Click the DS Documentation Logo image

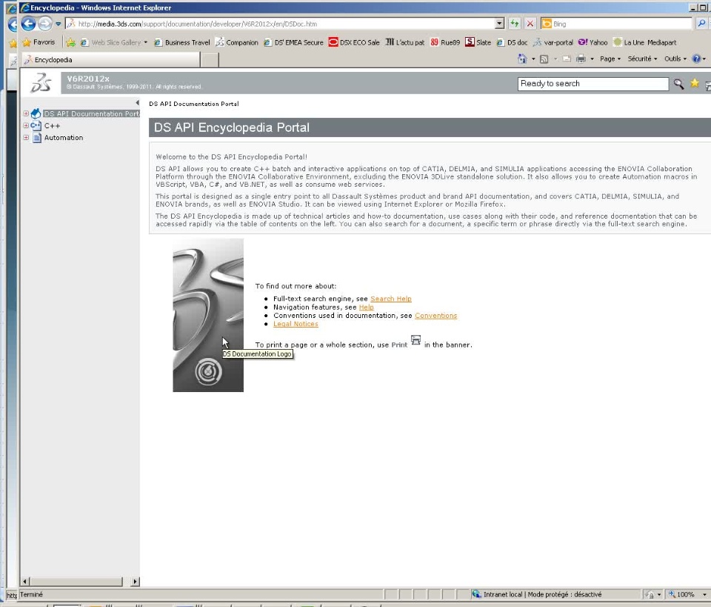tap(208, 315)
